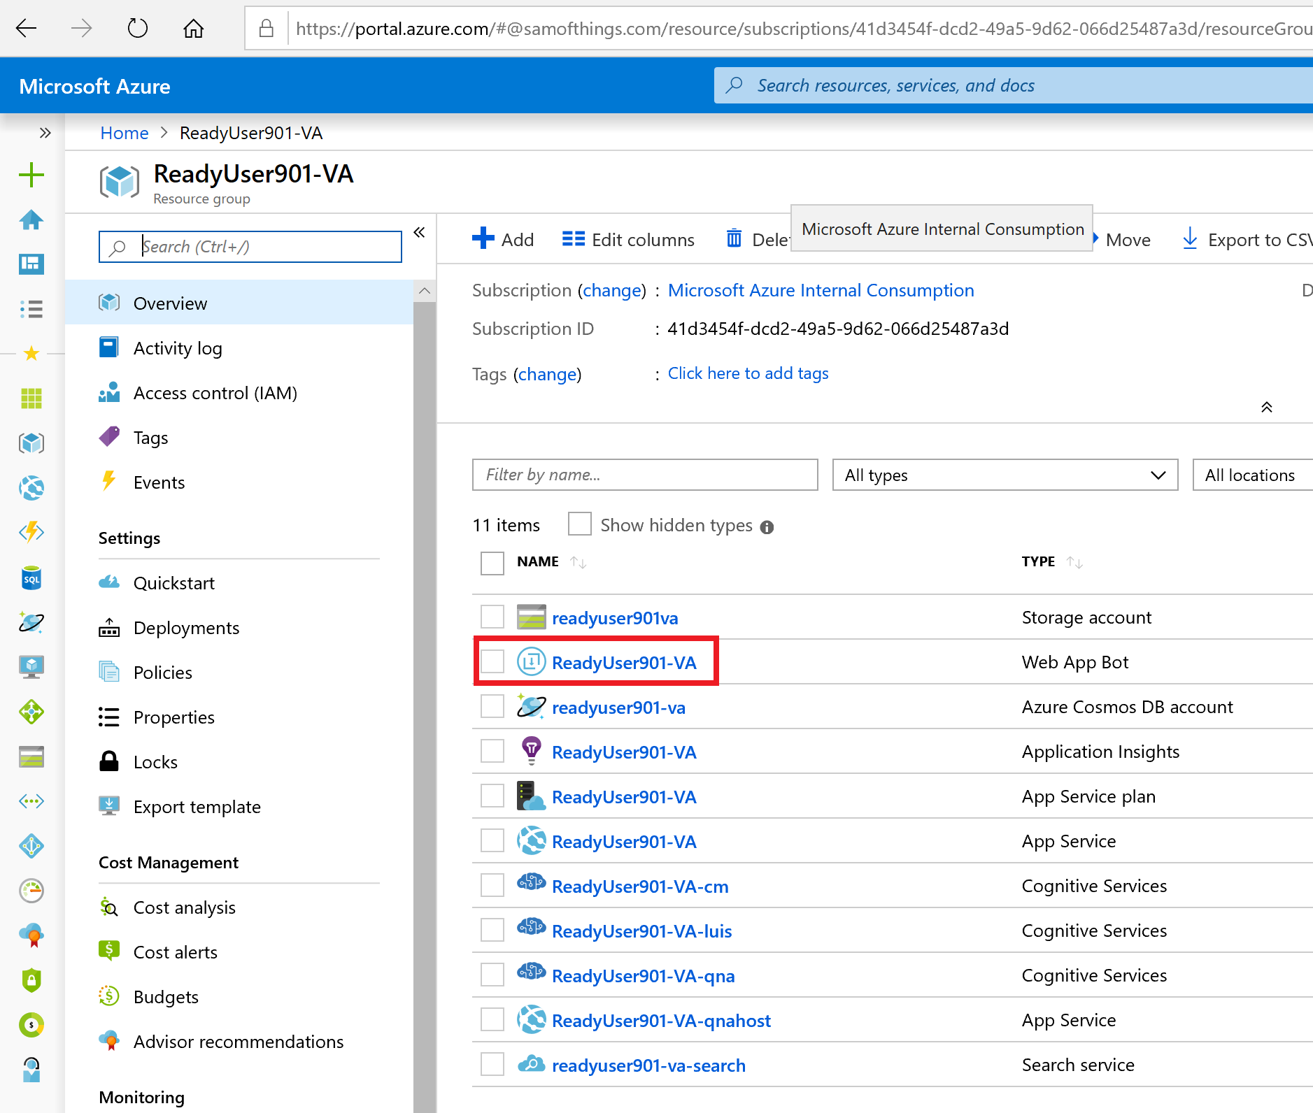
Task: Open the All locations dropdown
Action: [1253, 475]
